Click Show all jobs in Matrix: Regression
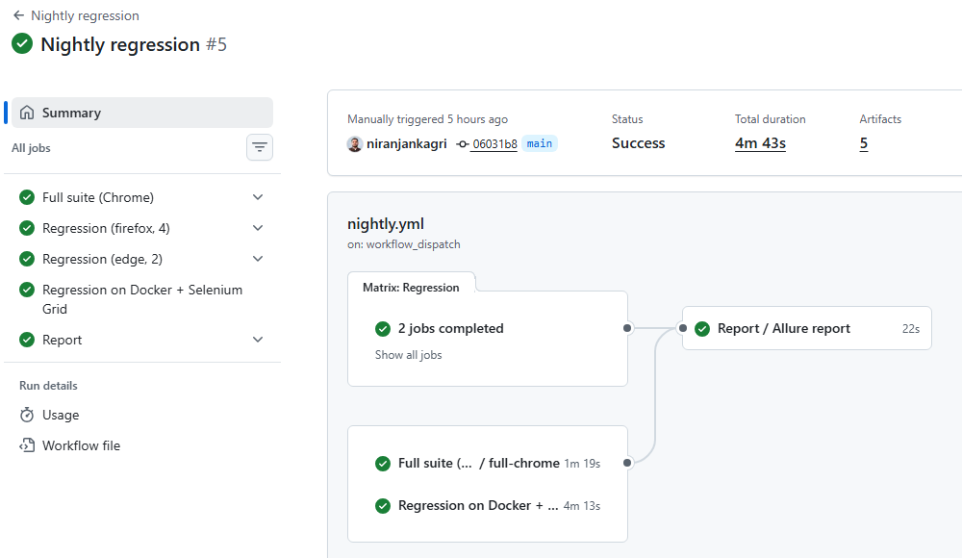The height and width of the screenshot is (558, 962). [409, 355]
